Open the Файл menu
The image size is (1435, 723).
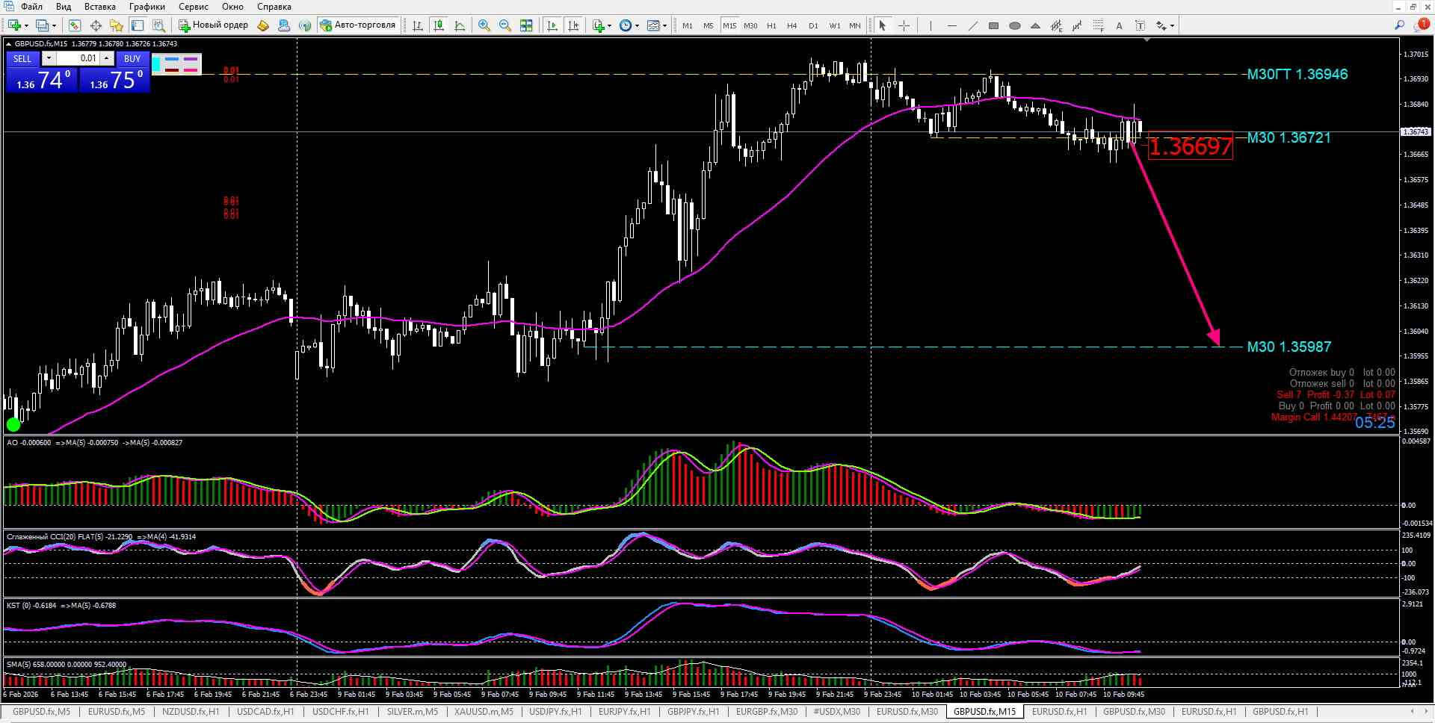[31, 7]
